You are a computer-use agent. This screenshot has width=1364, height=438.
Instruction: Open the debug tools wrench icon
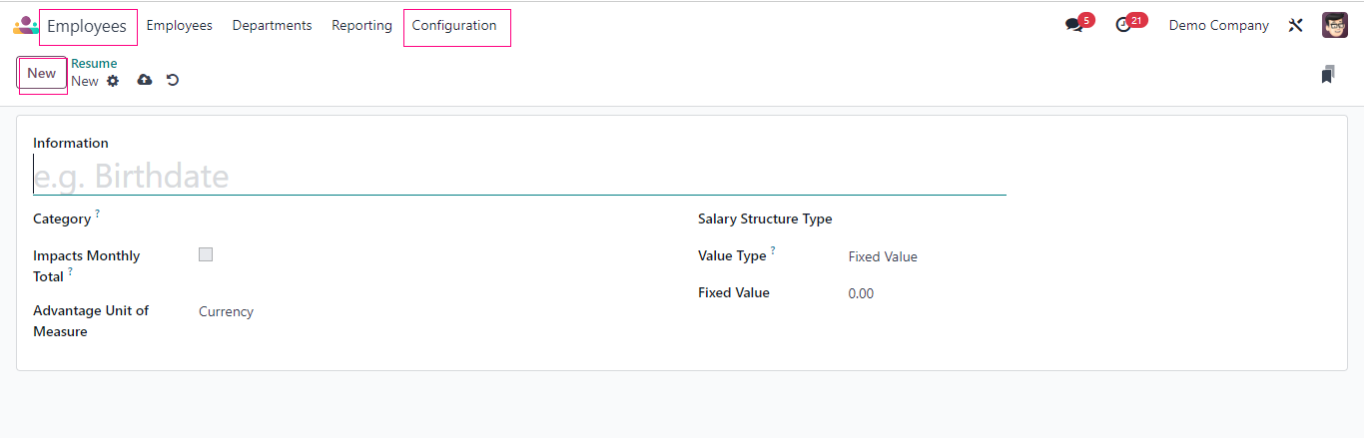1296,26
